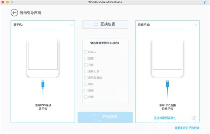Check the 通话记录 checkbox
The image size is (210, 134).
[x=86, y=71]
